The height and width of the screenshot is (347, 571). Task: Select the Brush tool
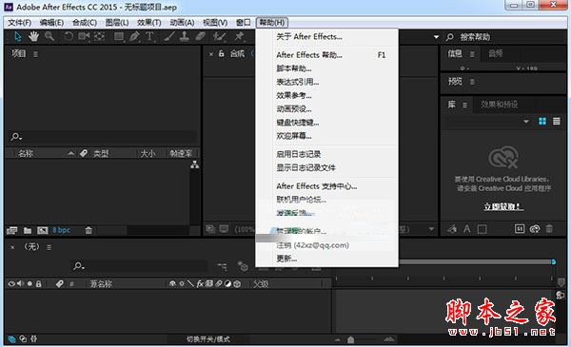(168, 36)
